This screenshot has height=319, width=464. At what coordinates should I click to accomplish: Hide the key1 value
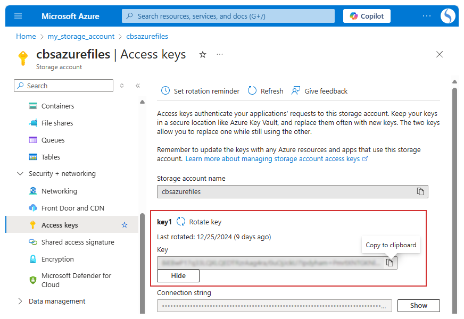(178, 276)
